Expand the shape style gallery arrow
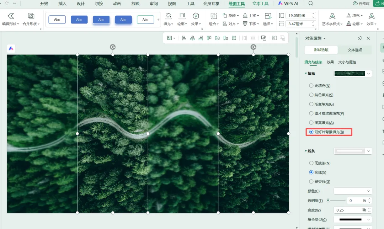 click(x=159, y=20)
